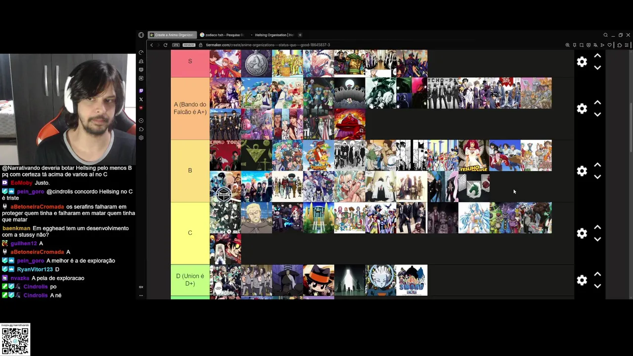Take a snapshot with capture icon
The height and width of the screenshot is (356, 633).
click(582, 45)
